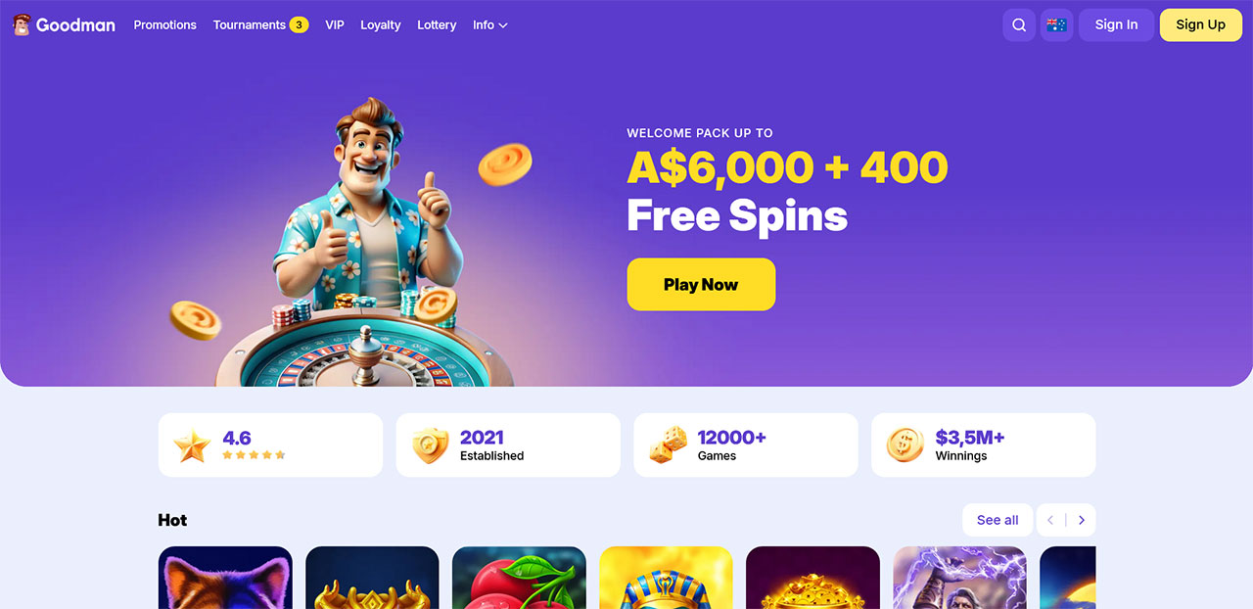Screen dimensions: 1253x609
Task: Go to next Hot games arrow
Action: pyautogui.click(x=1082, y=520)
